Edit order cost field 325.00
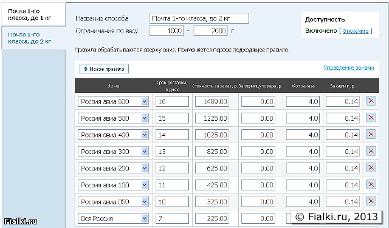Viewport: 389px width, 228px height. pos(212,202)
